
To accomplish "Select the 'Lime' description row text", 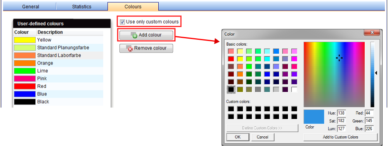I will tap(43, 71).
